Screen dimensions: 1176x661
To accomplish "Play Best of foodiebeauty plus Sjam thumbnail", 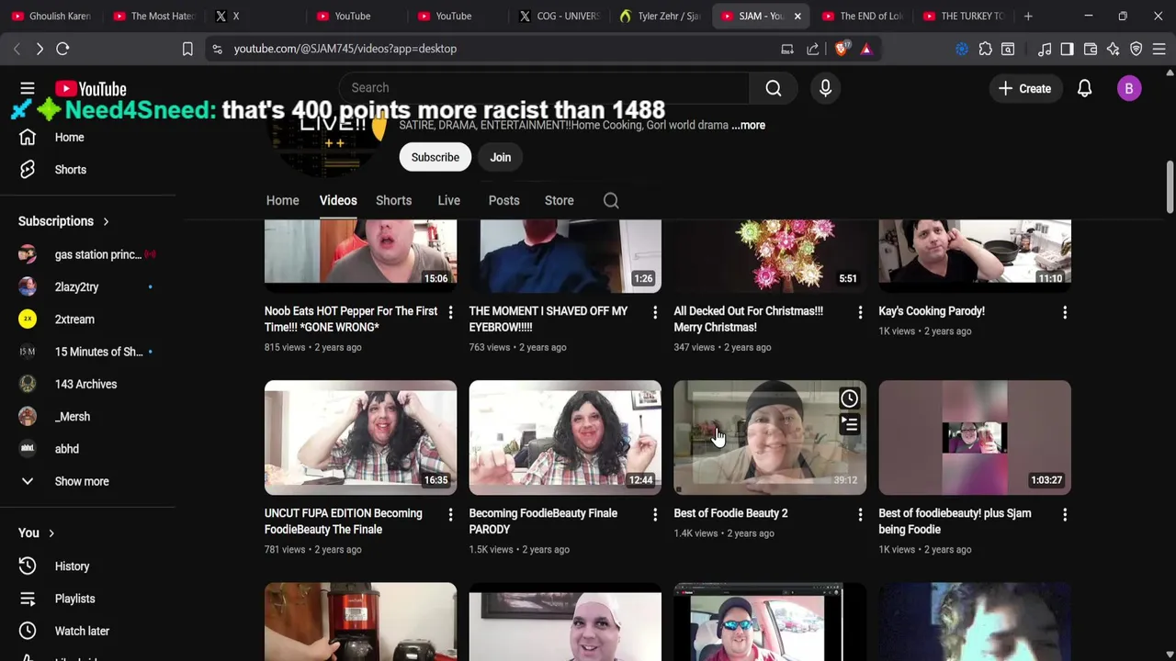I will pyautogui.click(x=975, y=438).
